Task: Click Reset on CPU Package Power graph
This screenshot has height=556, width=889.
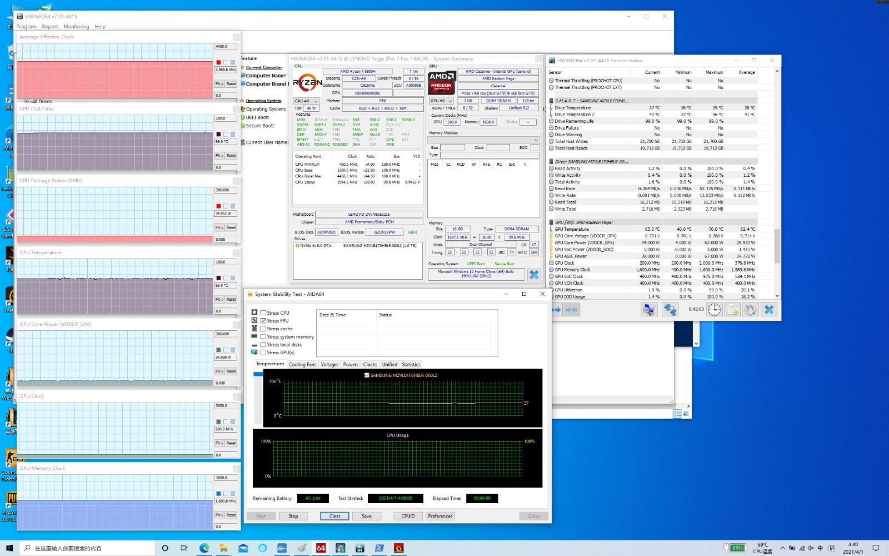Action: [231, 228]
